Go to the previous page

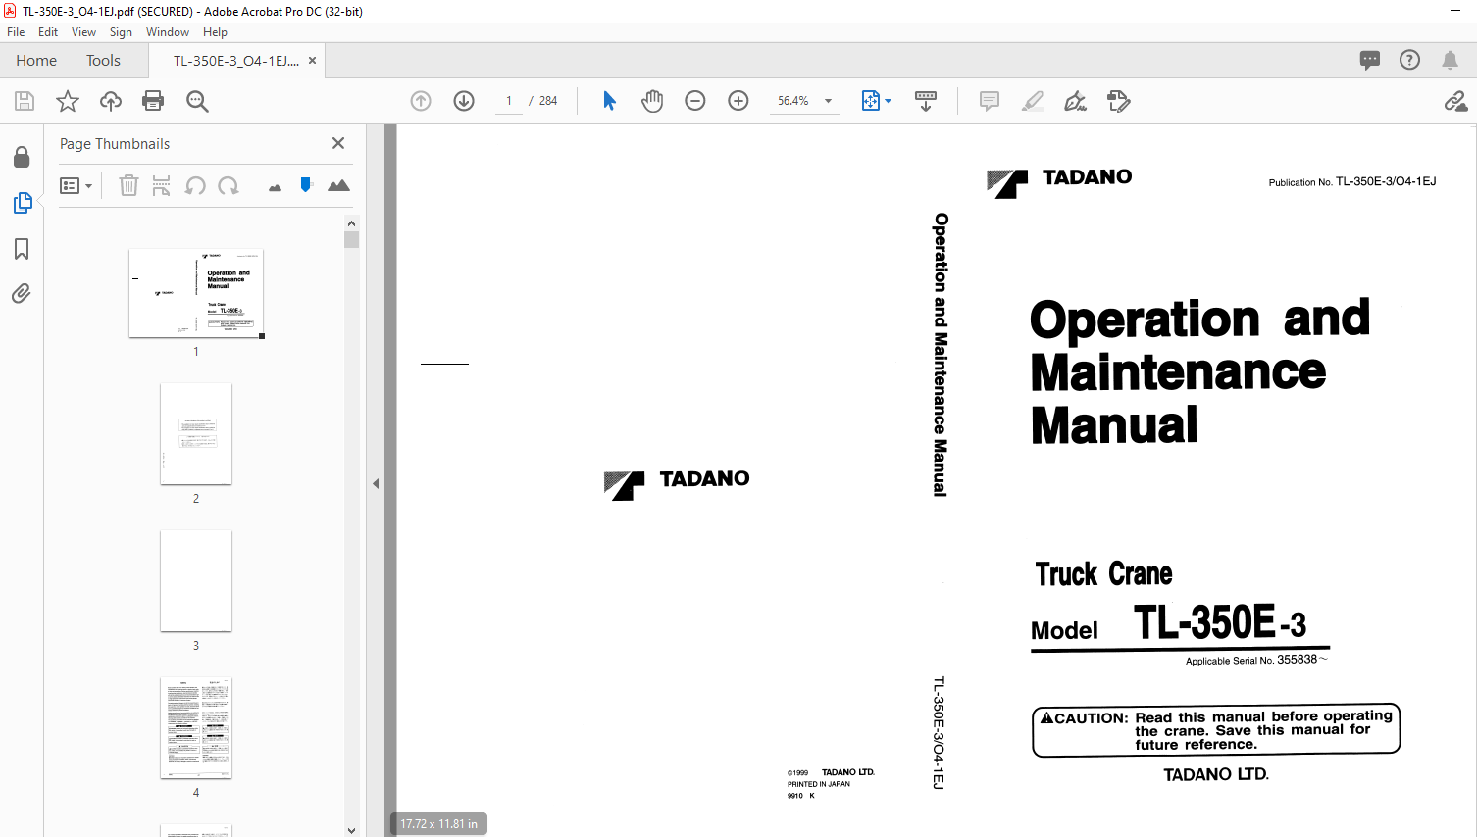[x=421, y=101]
